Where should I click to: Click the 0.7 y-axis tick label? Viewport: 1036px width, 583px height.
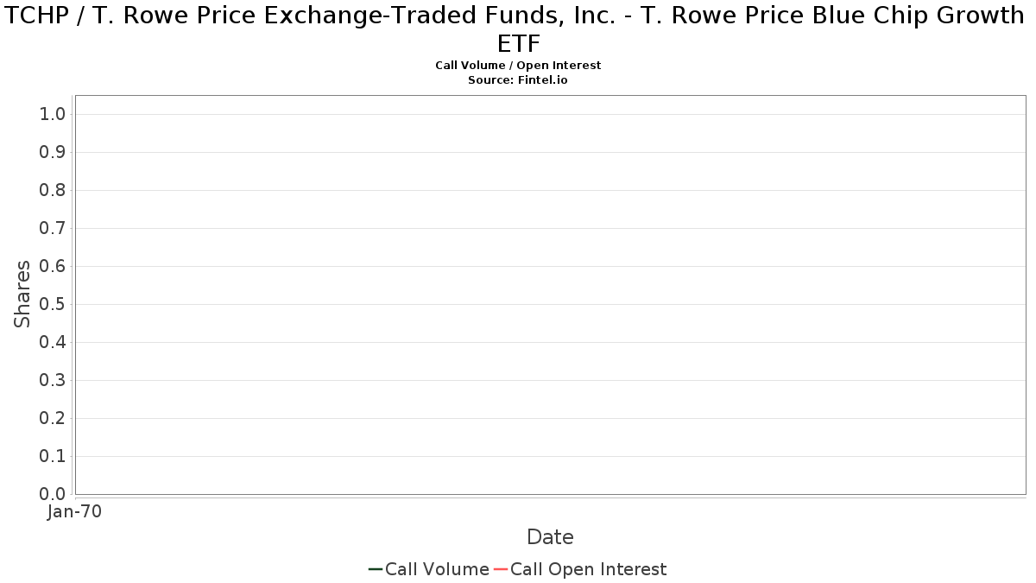point(53,228)
